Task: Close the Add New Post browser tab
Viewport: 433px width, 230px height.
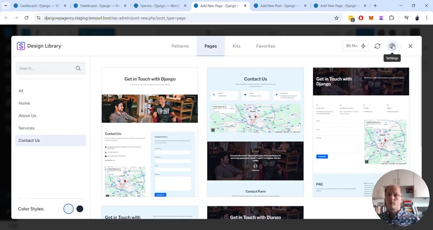Action: pos(305,6)
